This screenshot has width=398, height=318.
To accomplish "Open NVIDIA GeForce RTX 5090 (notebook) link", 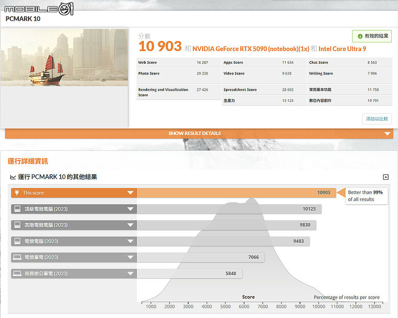I will (x=251, y=49).
